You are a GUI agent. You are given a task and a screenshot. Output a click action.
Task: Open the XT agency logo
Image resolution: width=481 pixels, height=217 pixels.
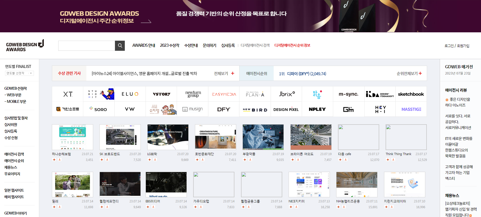[68, 94]
